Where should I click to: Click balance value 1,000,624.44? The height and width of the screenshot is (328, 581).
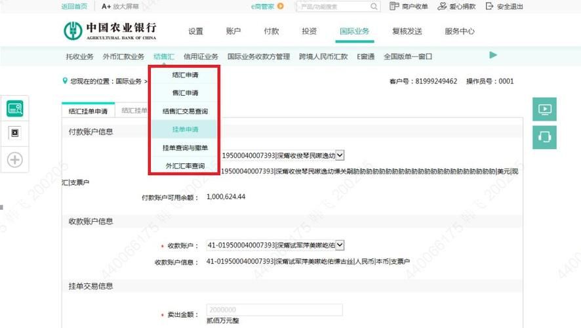pyautogui.click(x=226, y=197)
